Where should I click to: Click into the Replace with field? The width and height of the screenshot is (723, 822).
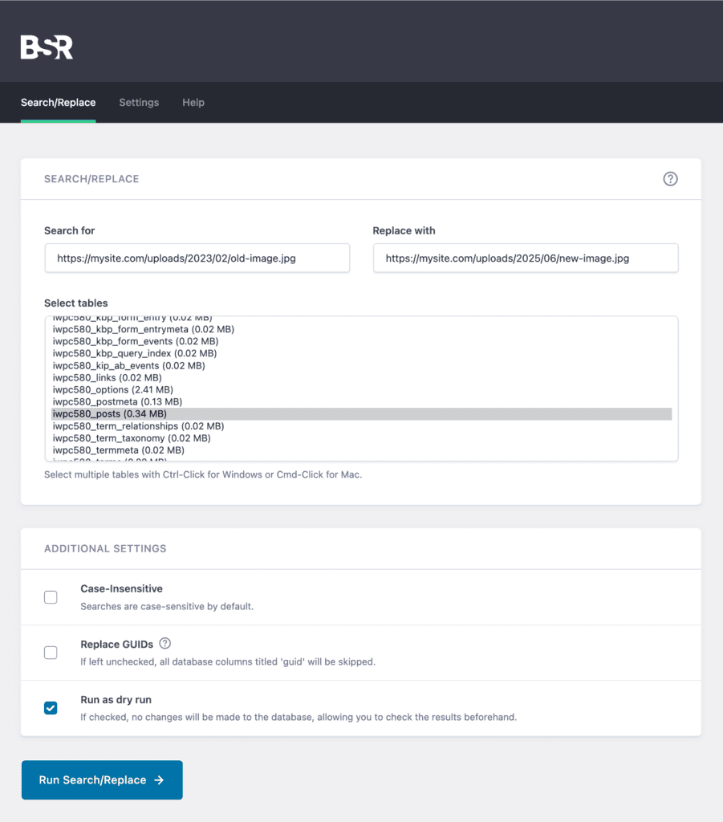pos(526,258)
